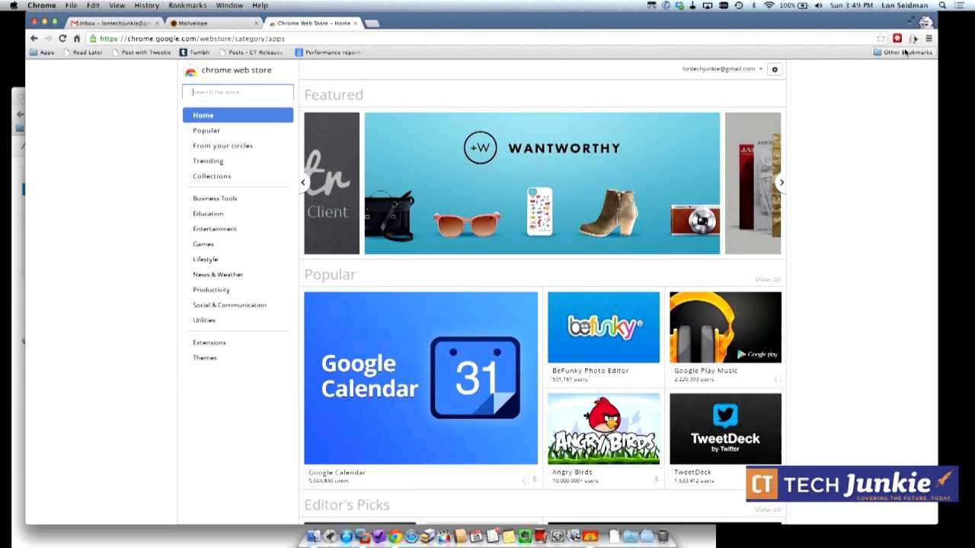Open the Business Tools category
This screenshot has width=975, height=548.
pyautogui.click(x=215, y=198)
